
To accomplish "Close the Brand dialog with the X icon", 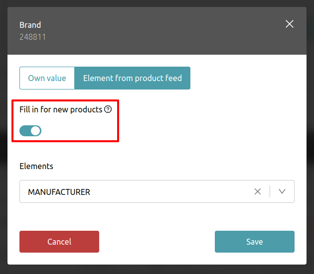I will (x=289, y=24).
